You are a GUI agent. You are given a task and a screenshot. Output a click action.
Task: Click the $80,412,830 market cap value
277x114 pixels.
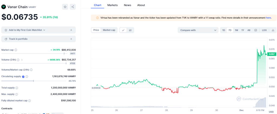(x=69, y=50)
